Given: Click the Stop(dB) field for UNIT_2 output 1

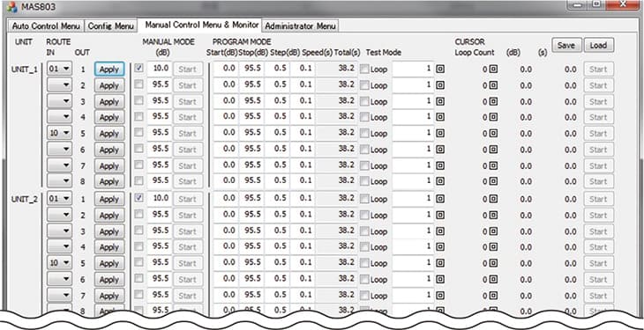Looking at the screenshot, I should 251,198.
